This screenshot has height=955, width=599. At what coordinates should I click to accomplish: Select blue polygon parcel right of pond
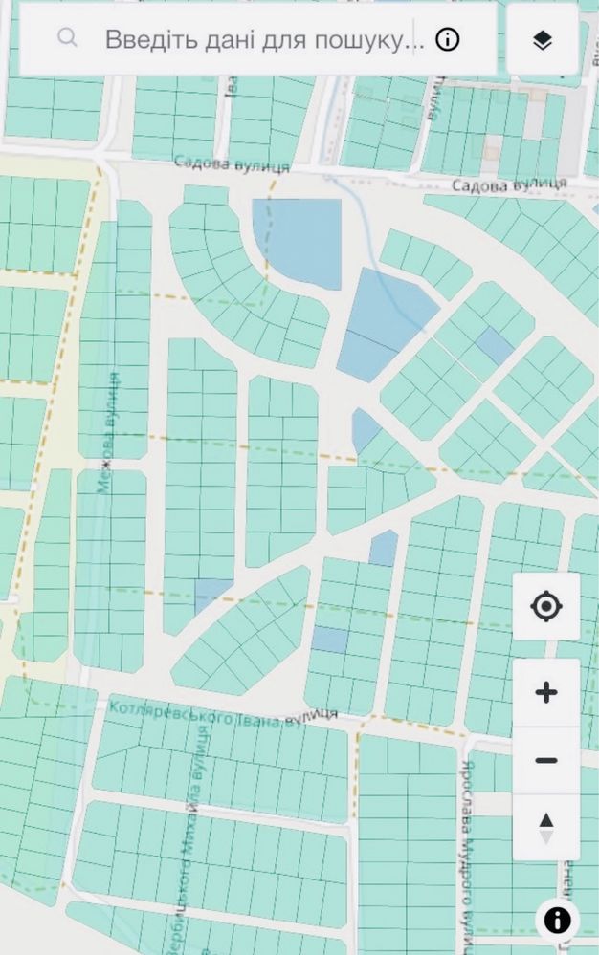[382, 324]
